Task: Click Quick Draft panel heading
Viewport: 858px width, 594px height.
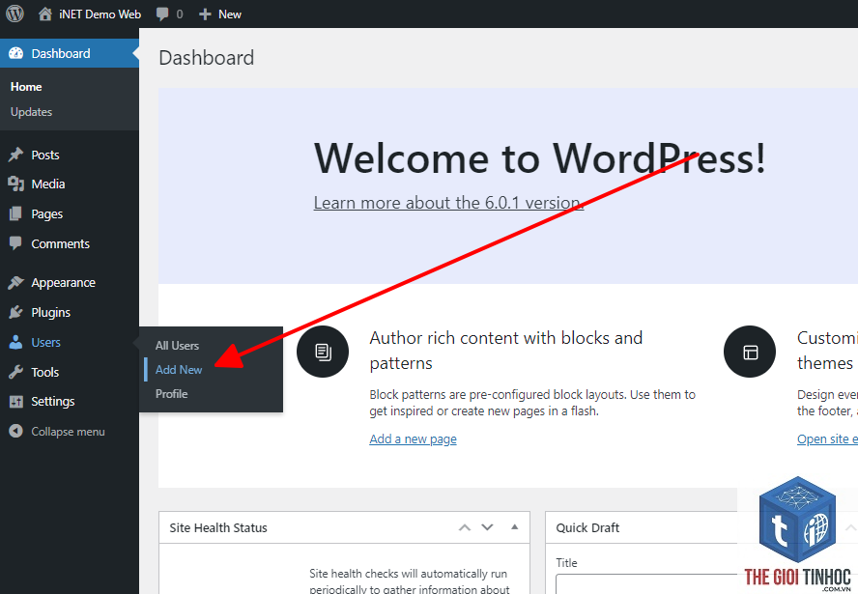Action: coord(587,527)
